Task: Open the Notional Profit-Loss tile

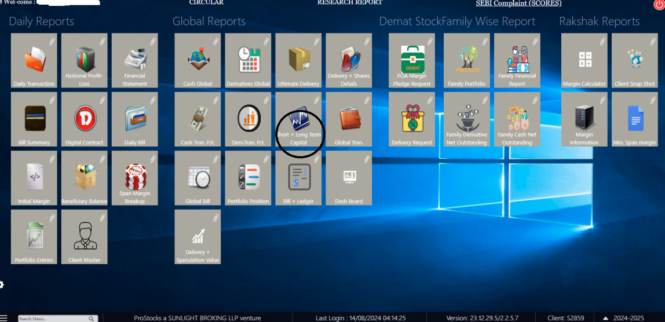Action: pyautogui.click(x=85, y=61)
